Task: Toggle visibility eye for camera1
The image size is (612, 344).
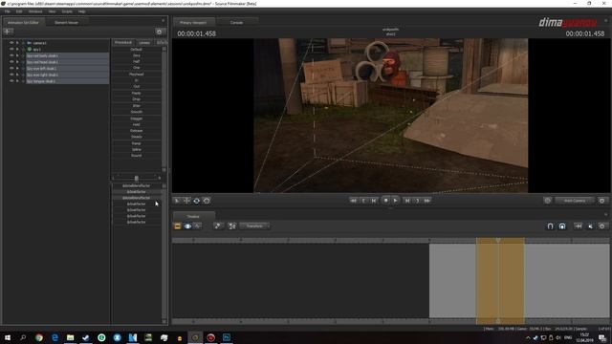Action: [x=11, y=43]
